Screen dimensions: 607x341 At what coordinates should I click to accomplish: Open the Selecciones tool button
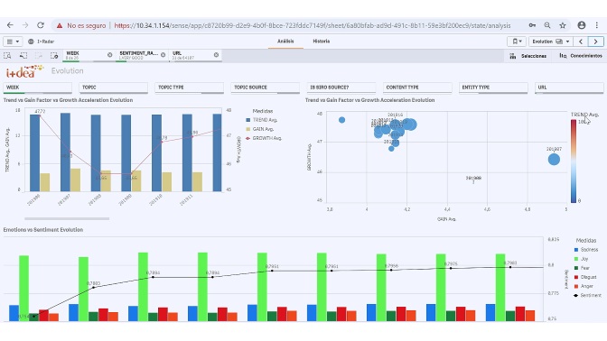528,56
